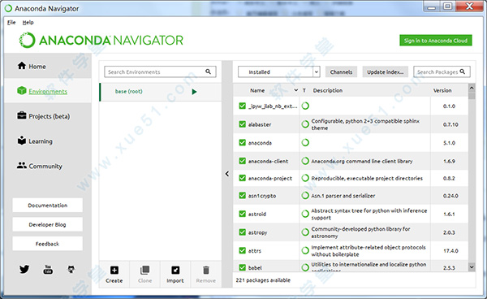
Task: Click the package list scrollbar down arrow
Action: pyautogui.click(x=472, y=266)
